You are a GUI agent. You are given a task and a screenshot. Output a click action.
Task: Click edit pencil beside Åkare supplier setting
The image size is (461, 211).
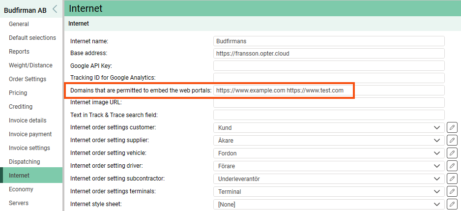pyautogui.click(x=452, y=141)
